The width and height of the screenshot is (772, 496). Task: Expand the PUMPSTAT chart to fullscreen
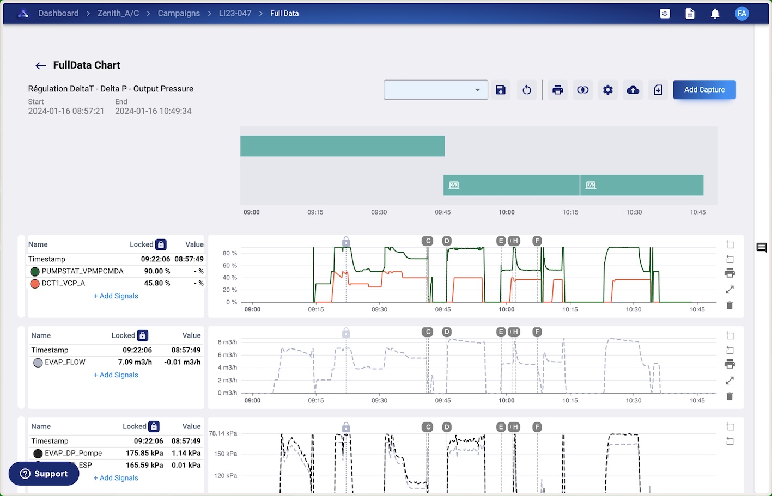pyautogui.click(x=730, y=290)
